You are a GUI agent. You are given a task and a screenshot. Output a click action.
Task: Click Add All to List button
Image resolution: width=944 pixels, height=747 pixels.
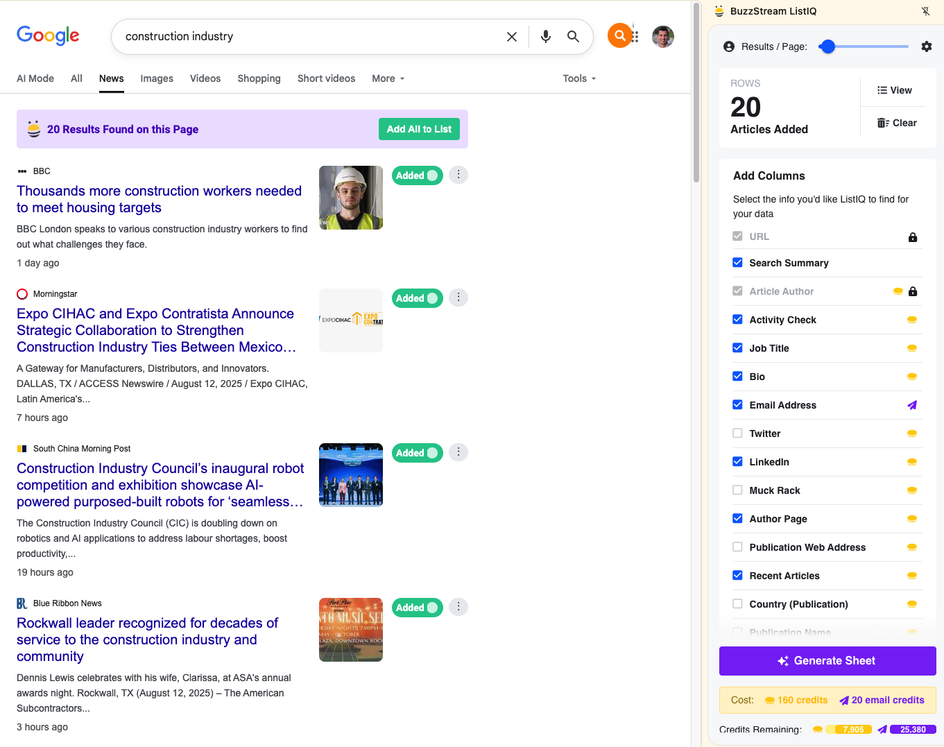click(419, 129)
